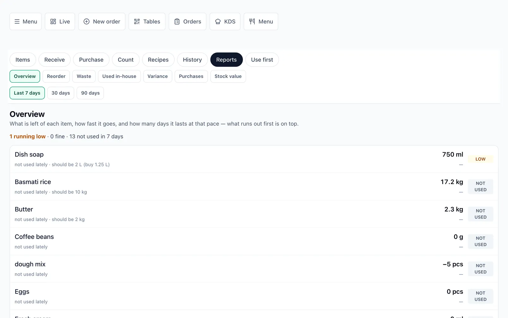Open the Waste report
508x318 pixels.
[84, 76]
